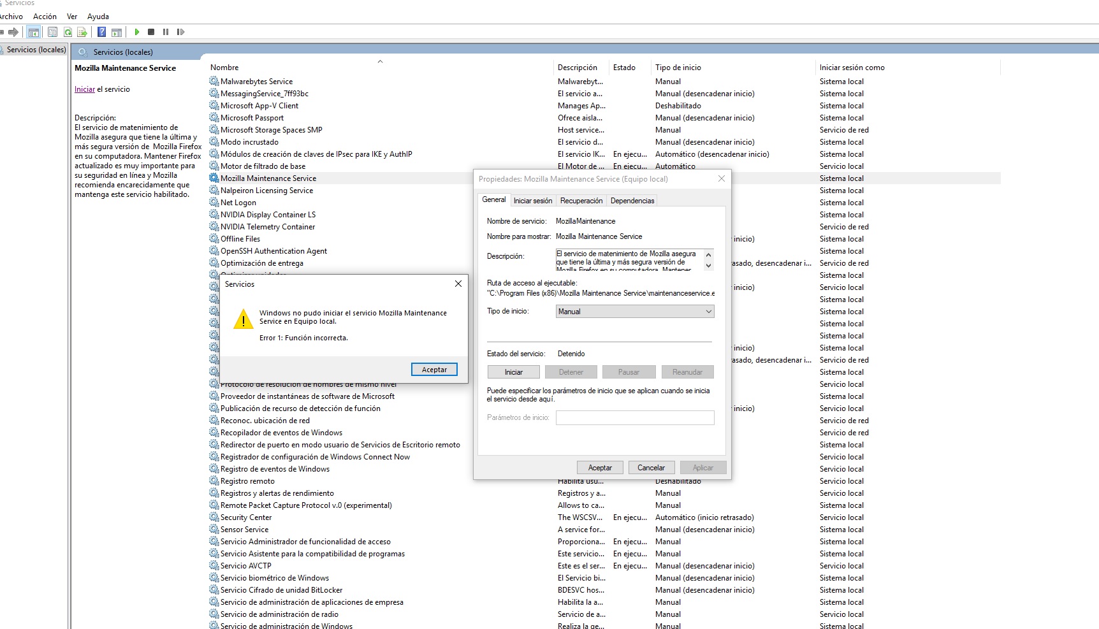Click the gear icon next to Sensor Service
Viewport: 1099px width, 629px height.
coord(214,529)
